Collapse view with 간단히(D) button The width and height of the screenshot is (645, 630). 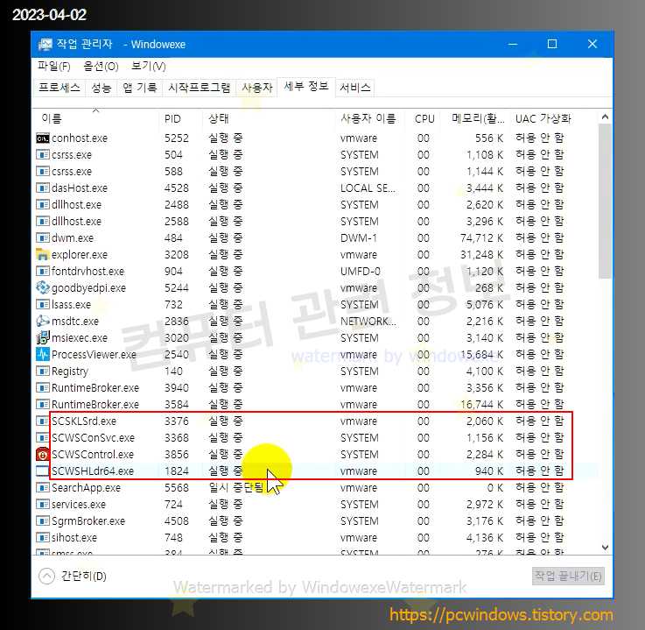[73, 576]
